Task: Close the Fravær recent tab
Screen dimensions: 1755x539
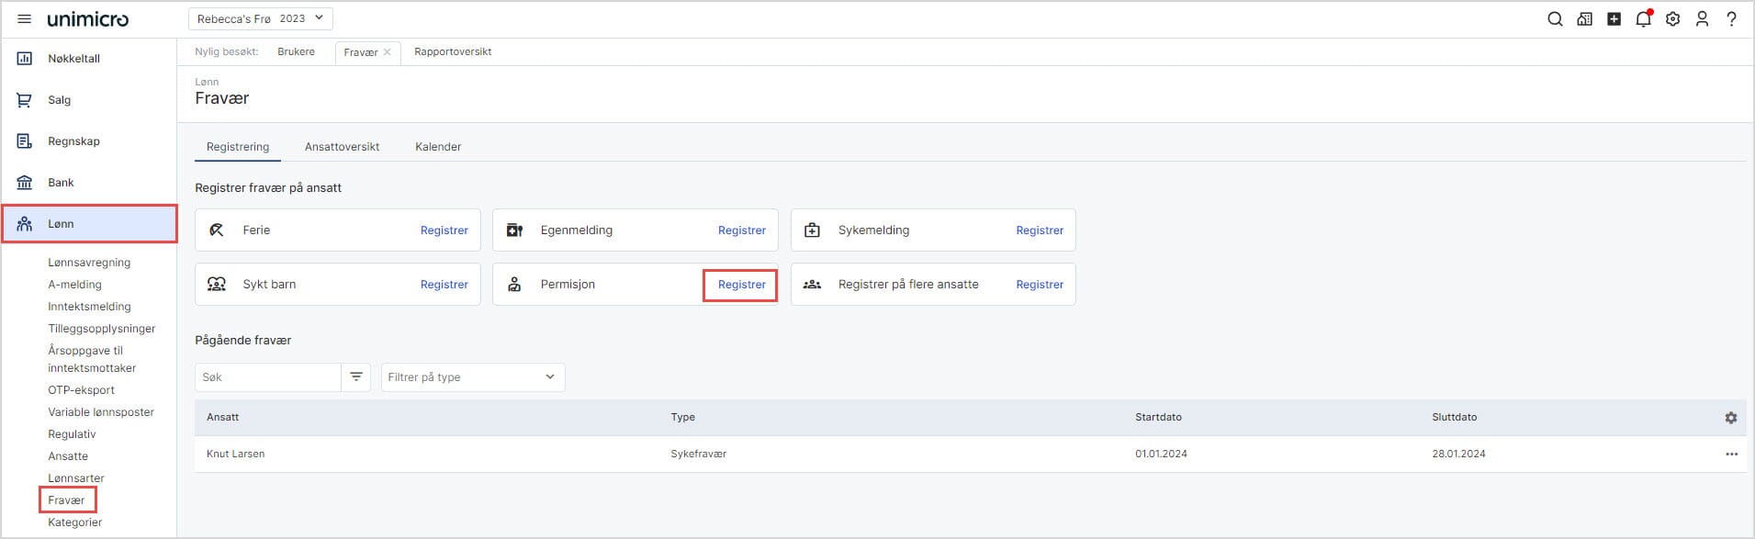Action: click(x=388, y=52)
